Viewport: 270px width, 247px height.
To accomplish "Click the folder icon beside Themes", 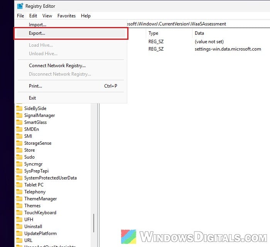I will pos(19,206).
